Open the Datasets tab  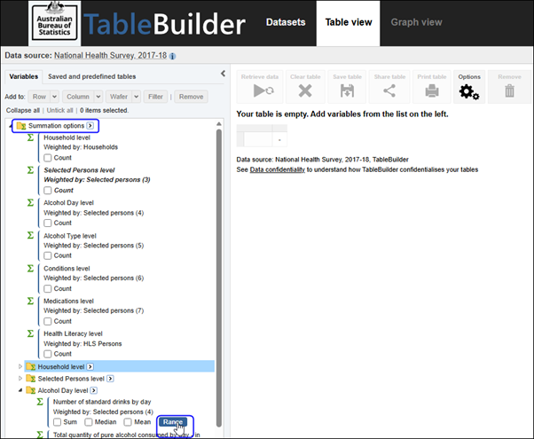286,22
